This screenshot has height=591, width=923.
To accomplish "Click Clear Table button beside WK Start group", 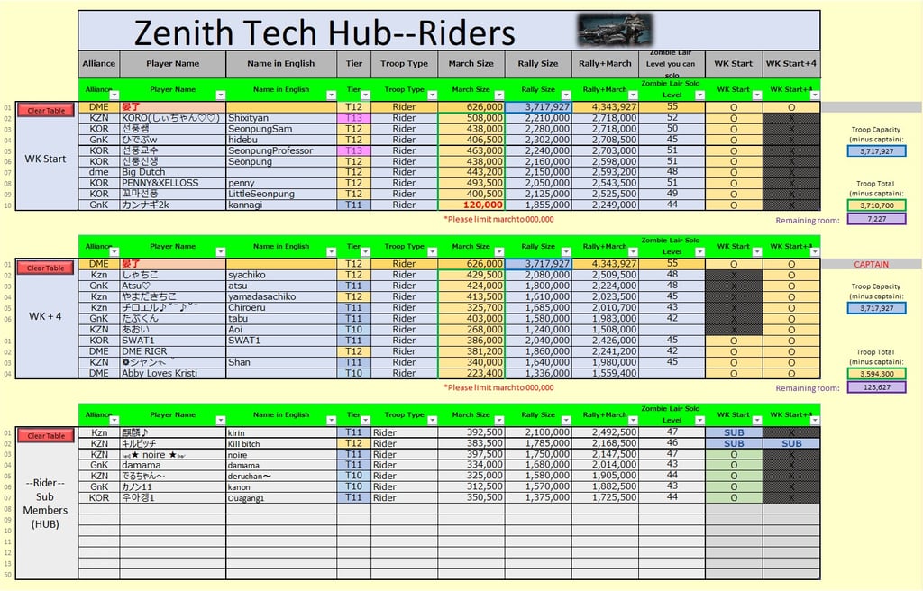I will click(46, 110).
